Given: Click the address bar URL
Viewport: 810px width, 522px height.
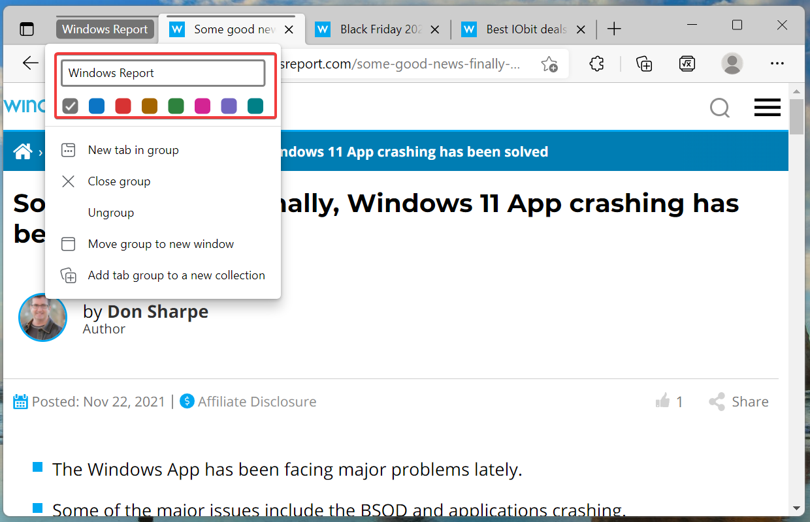Looking at the screenshot, I should [x=400, y=64].
